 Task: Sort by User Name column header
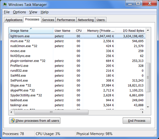click(63, 31)
